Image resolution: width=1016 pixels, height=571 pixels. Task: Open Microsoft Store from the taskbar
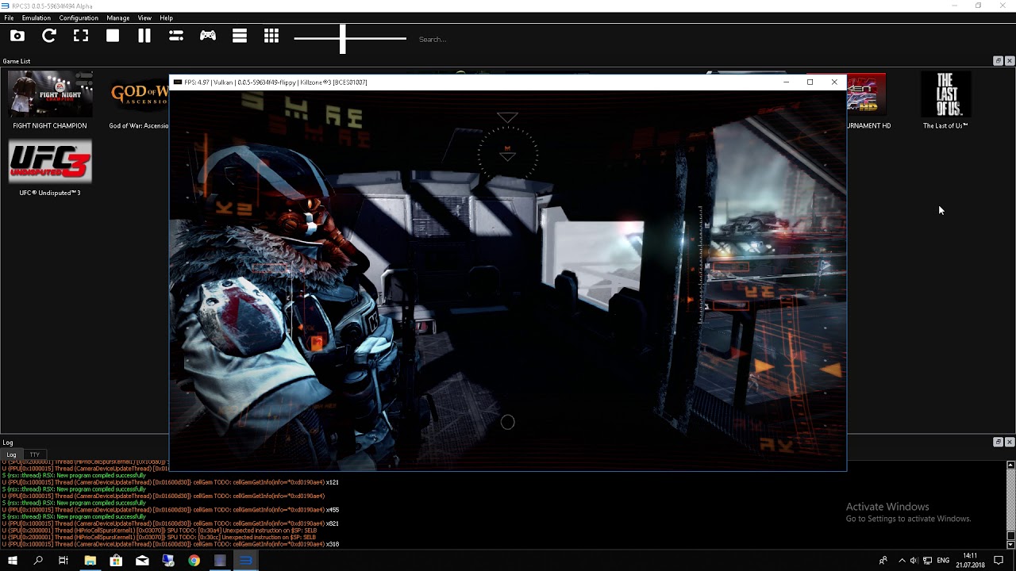click(116, 560)
